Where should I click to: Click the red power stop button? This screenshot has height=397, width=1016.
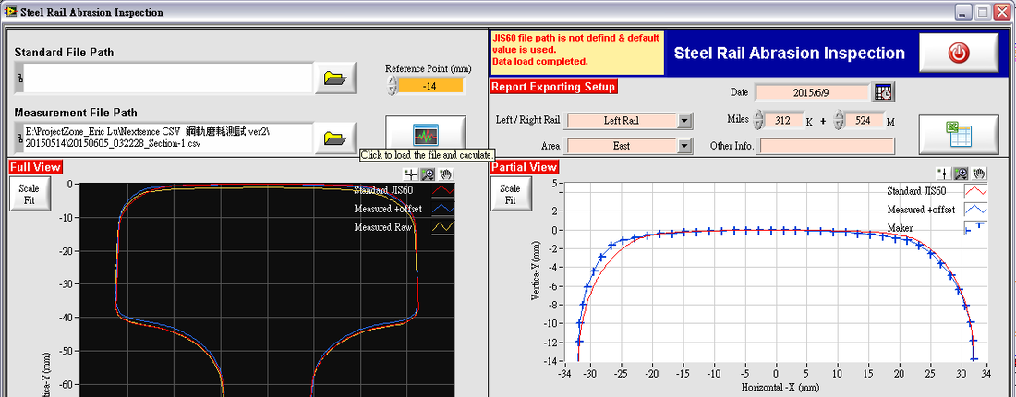tap(959, 54)
